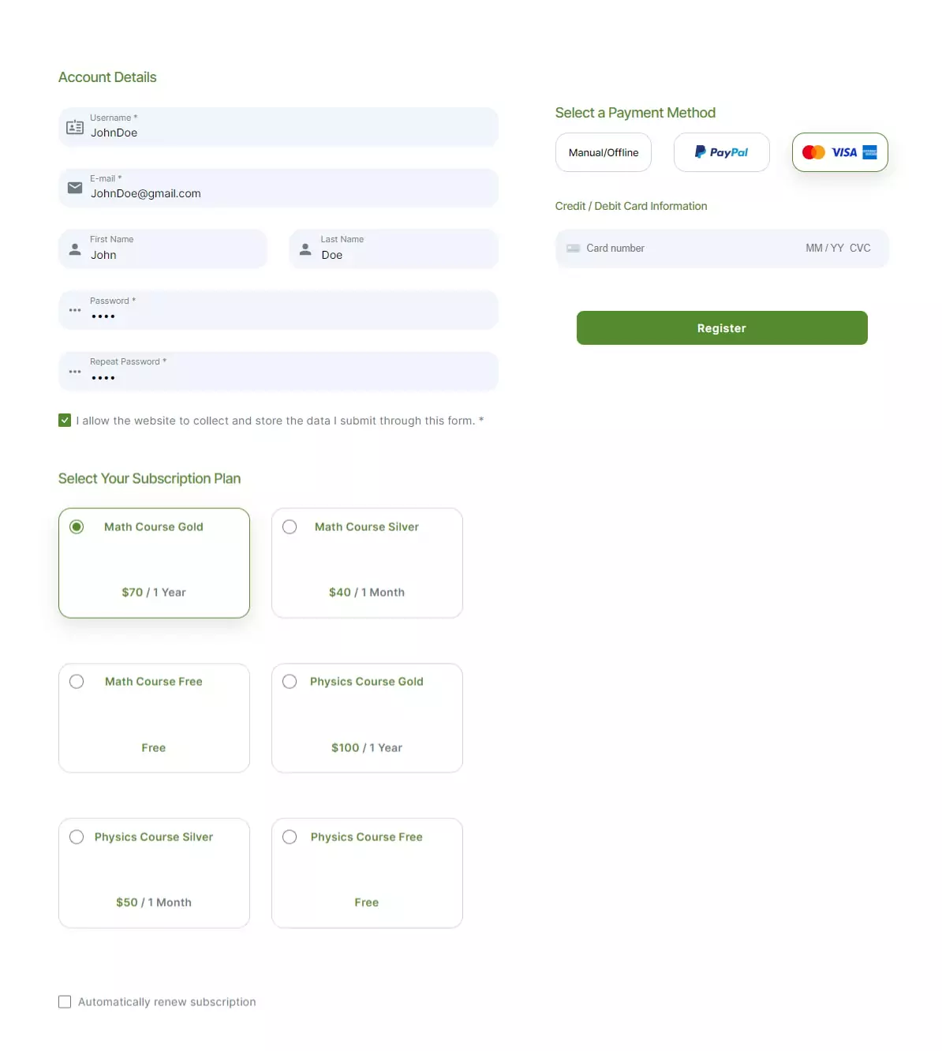
Task: Click the dots icon in Repeat Password field
Action: click(75, 372)
